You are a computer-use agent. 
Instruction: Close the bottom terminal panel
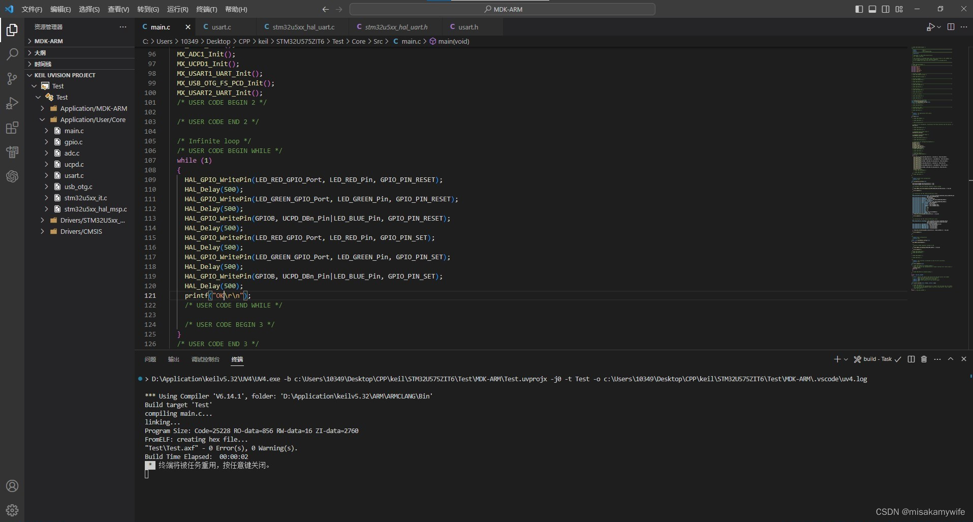click(964, 359)
